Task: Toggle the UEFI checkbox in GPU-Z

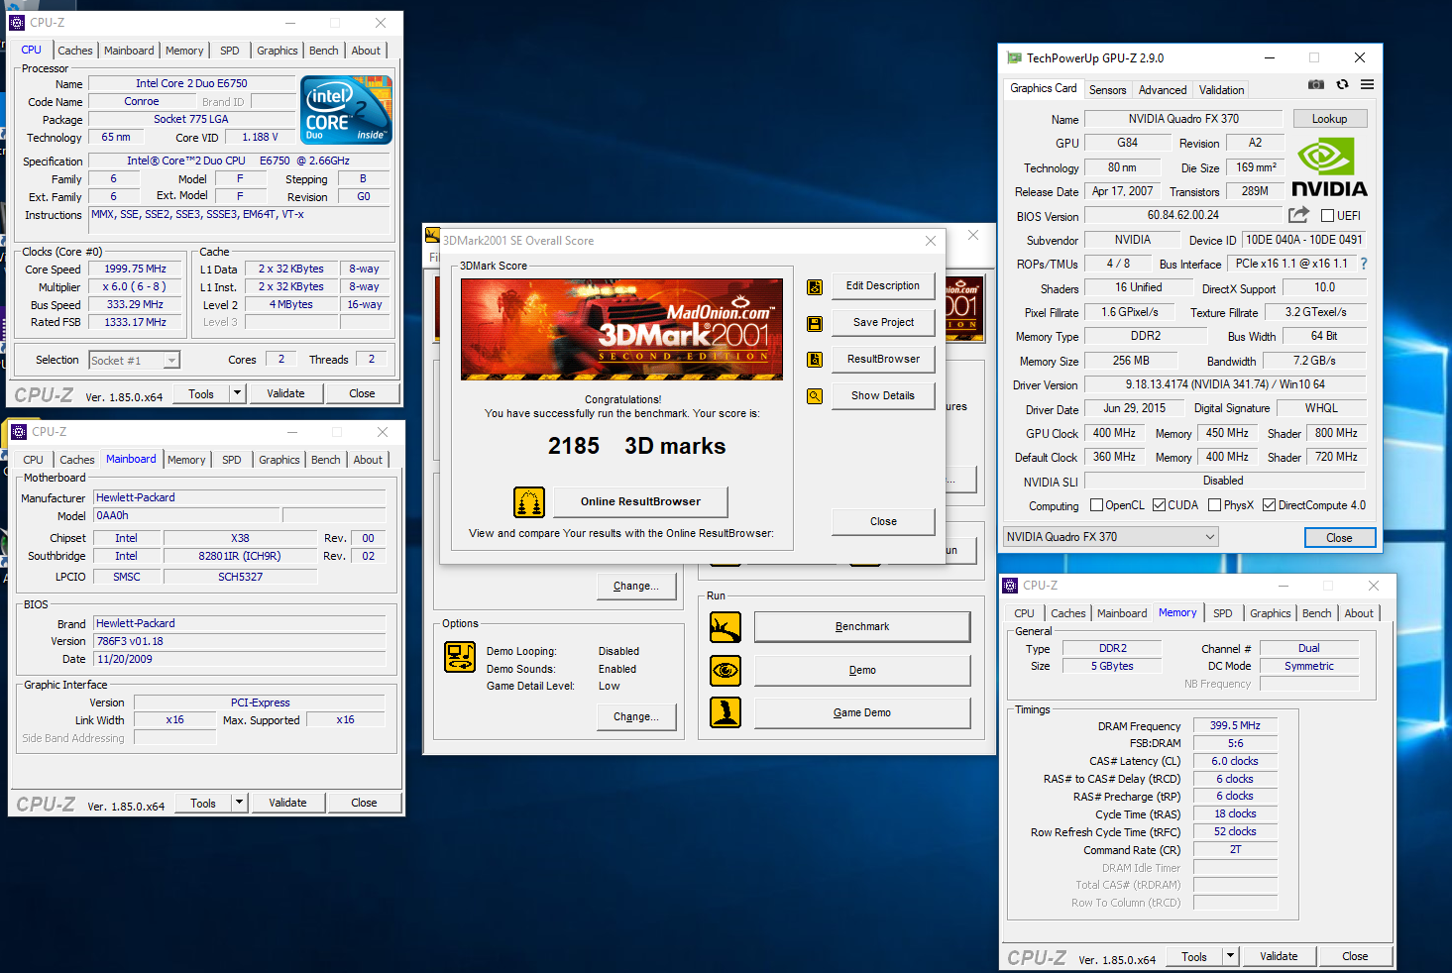Action: pos(1327,216)
